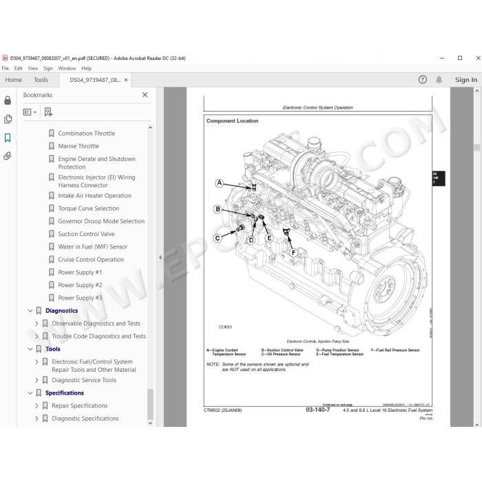This screenshot has height=482, width=482.
Task: Select the D504_9739487_08... document tab
Action: tap(95, 80)
